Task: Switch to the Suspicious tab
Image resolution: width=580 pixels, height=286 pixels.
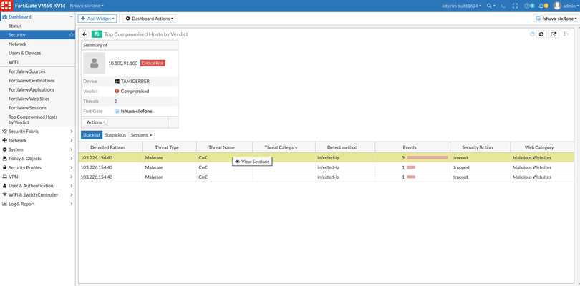Action: 115,135
